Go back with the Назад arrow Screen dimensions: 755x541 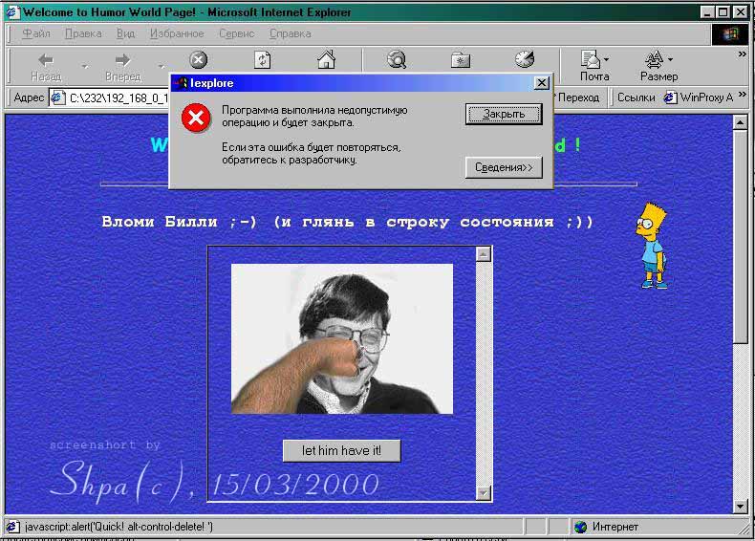click(x=46, y=66)
